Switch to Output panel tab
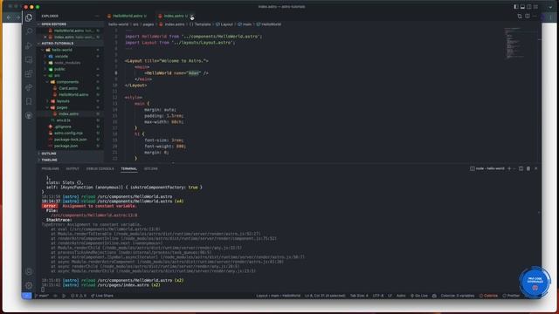 click(72, 168)
